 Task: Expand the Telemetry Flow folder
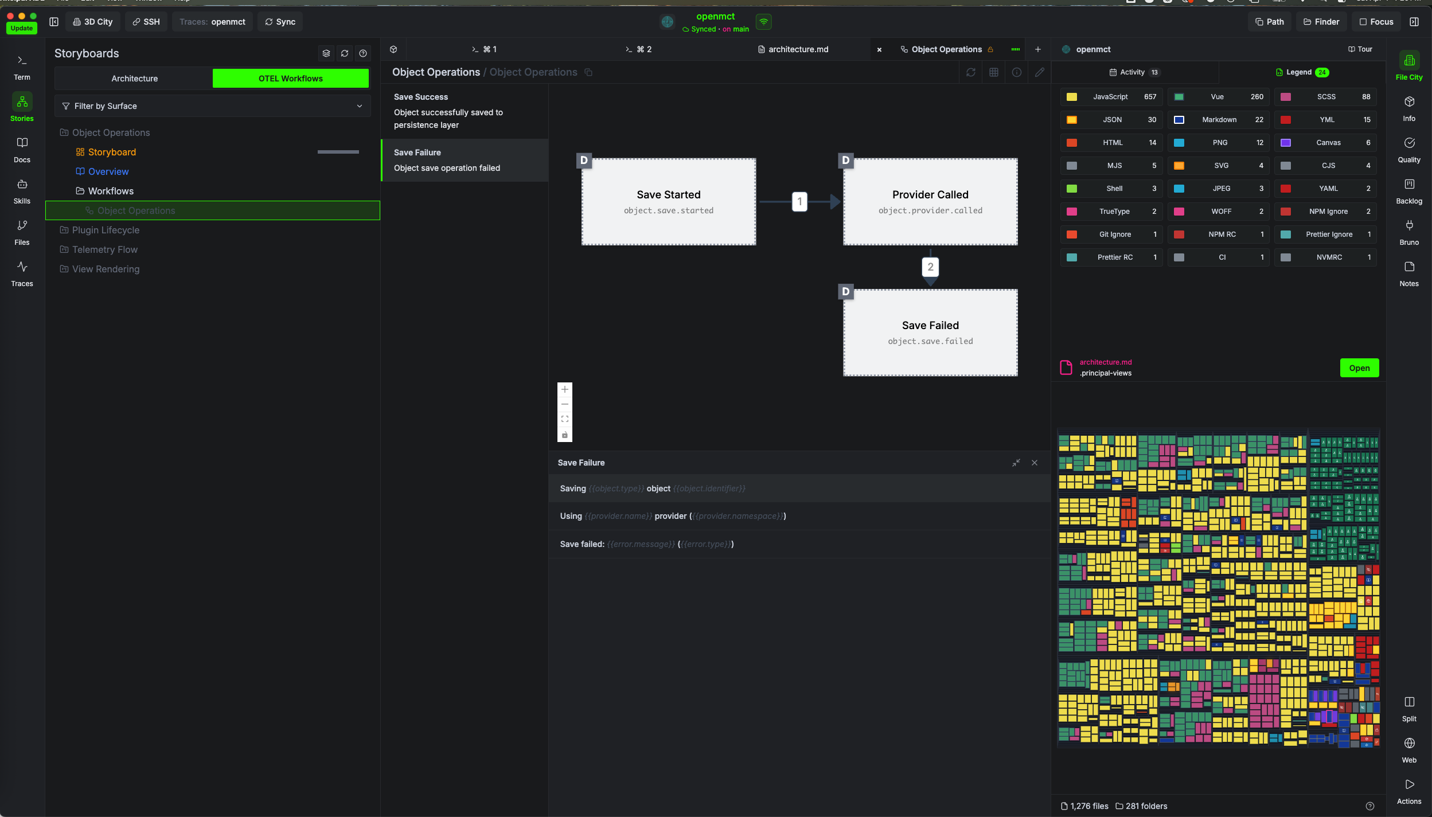click(x=104, y=249)
